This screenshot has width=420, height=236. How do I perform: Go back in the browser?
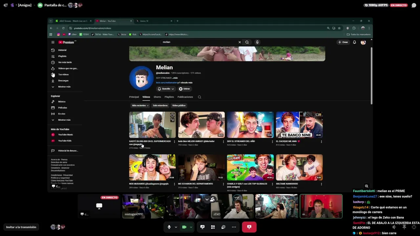[51, 28]
